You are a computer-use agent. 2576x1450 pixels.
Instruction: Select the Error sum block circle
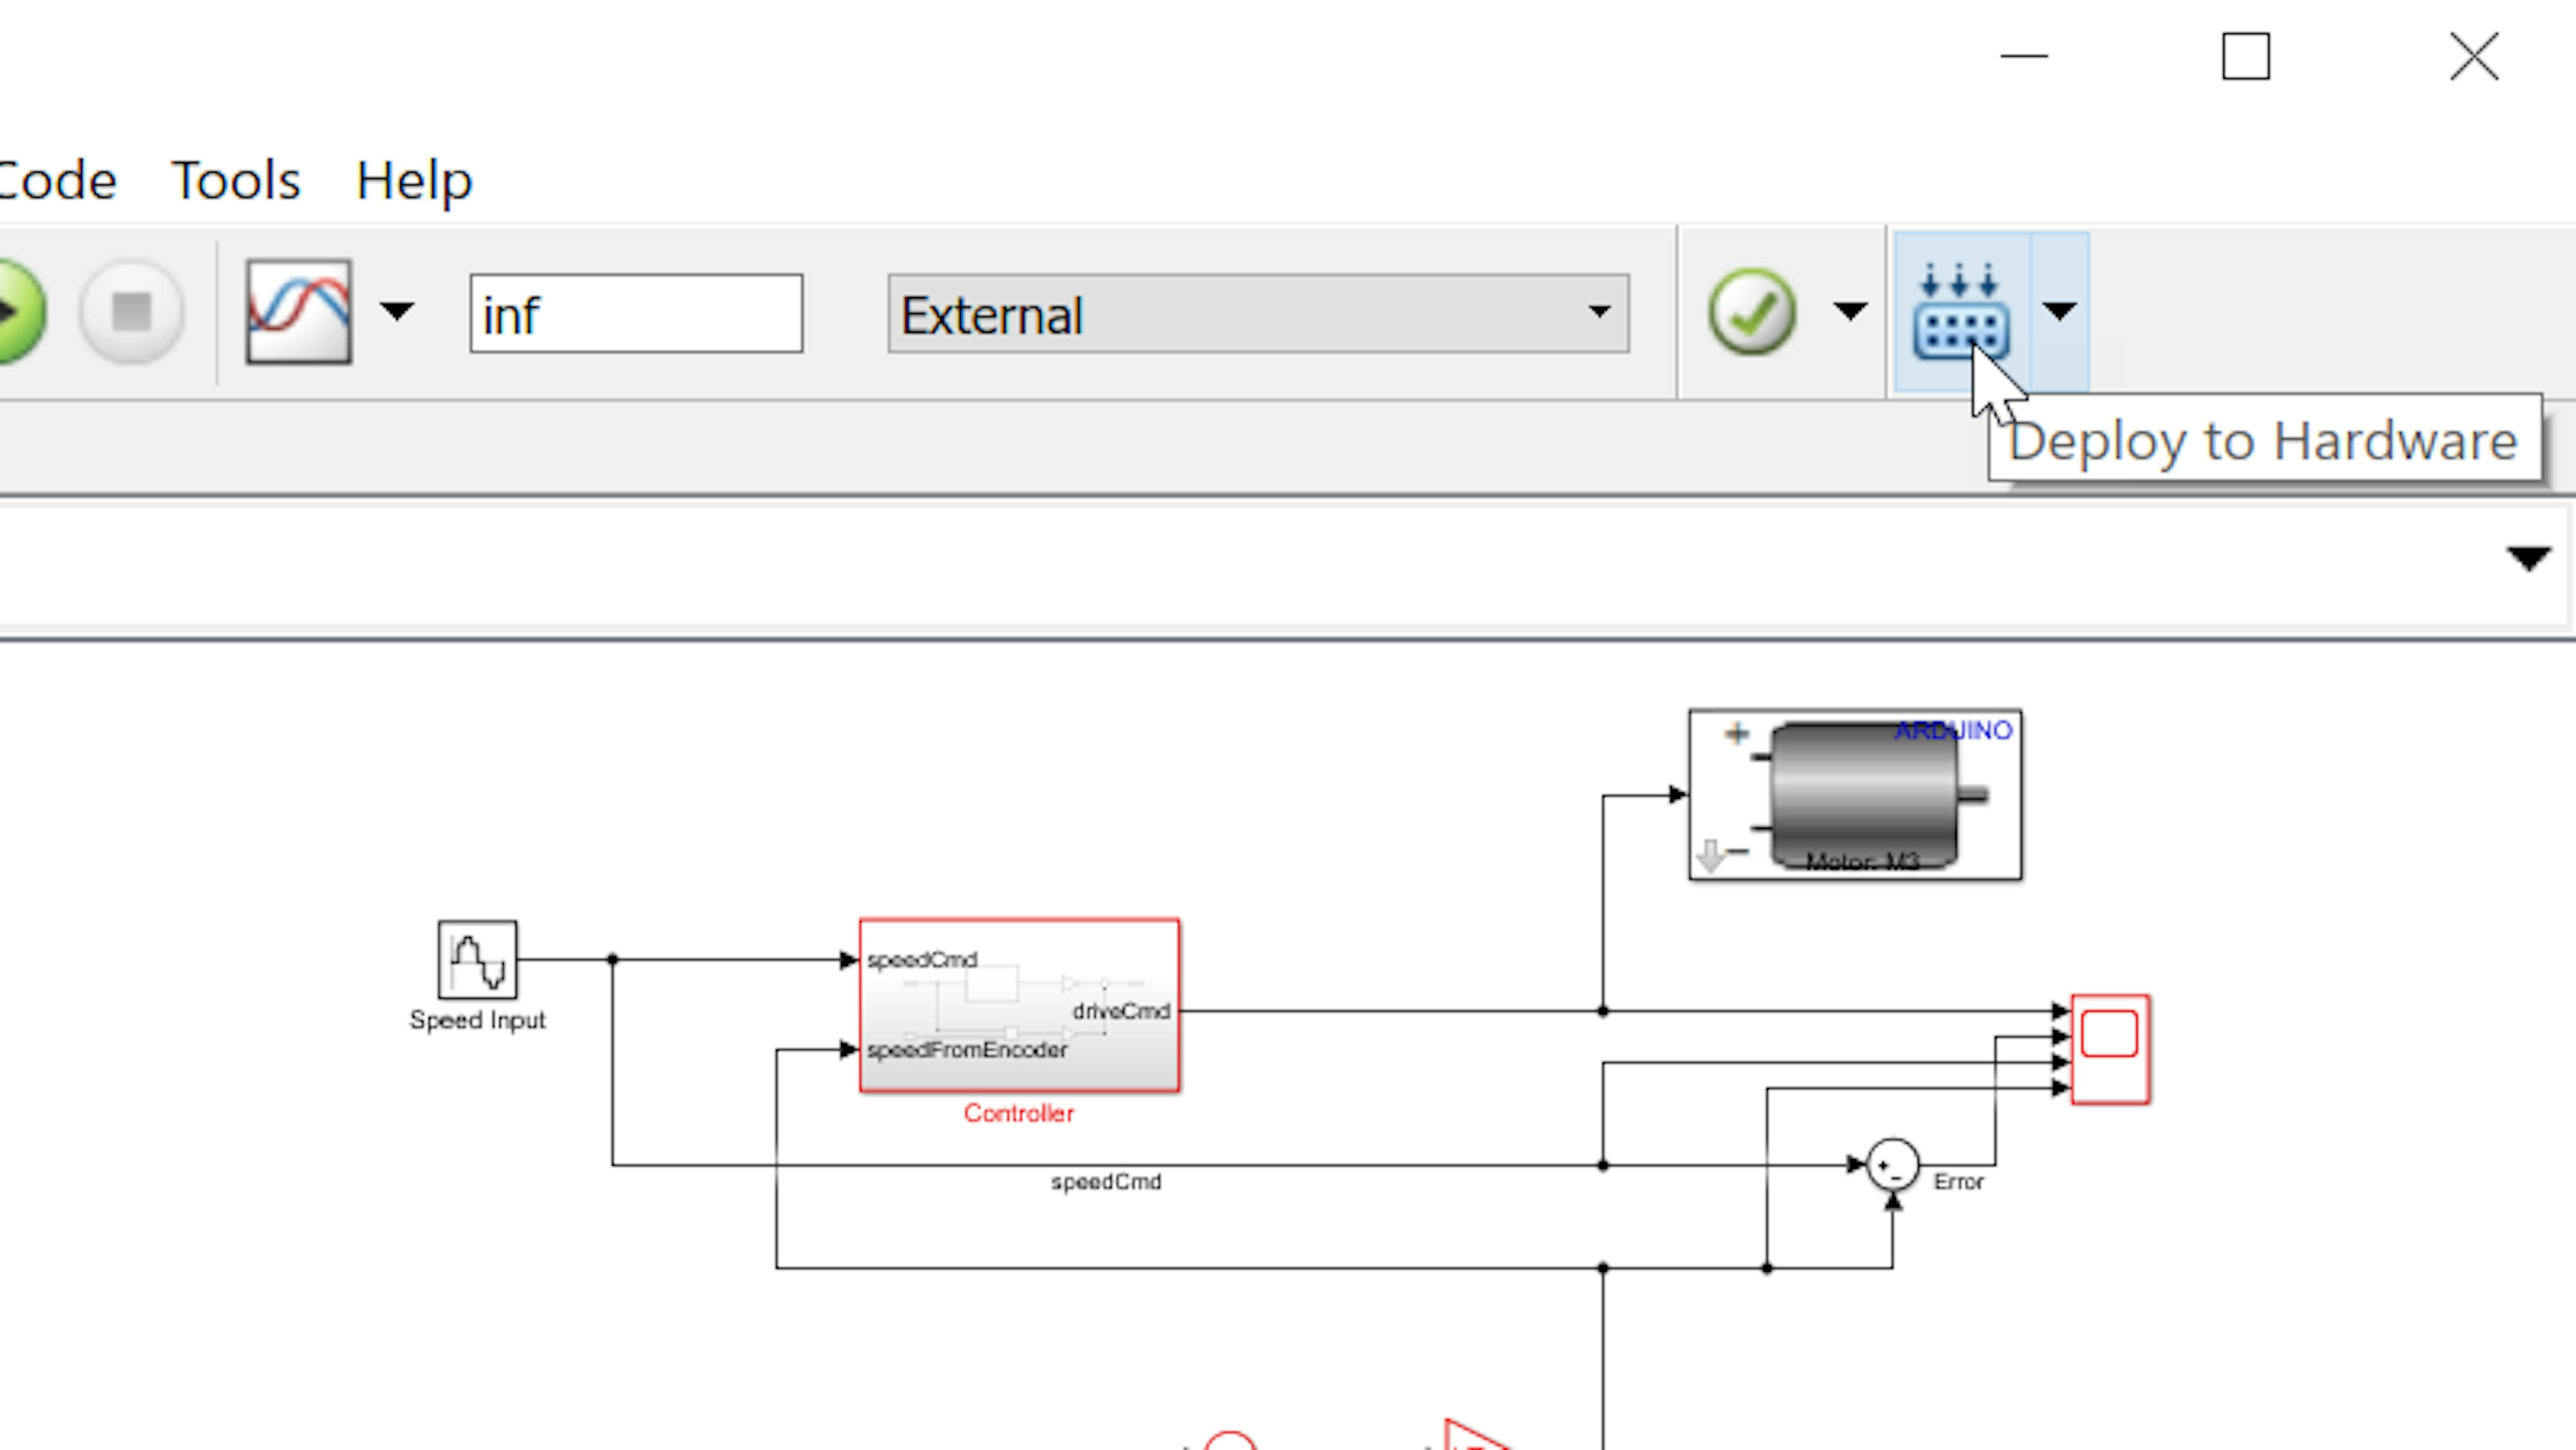[1892, 1165]
